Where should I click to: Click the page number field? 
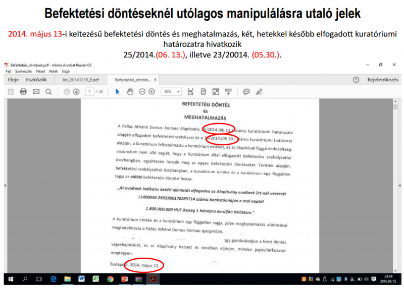point(90,92)
